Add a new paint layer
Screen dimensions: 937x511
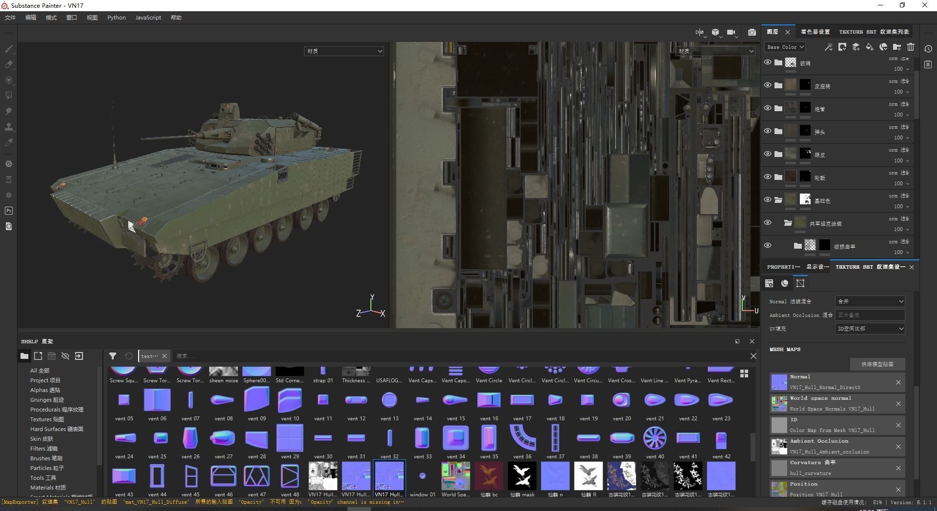pyautogui.click(x=856, y=47)
